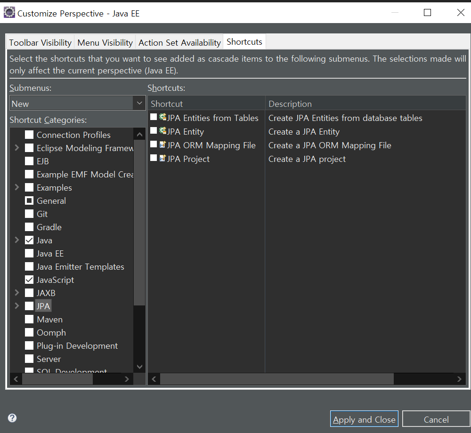Check the Server category checkbox
Viewport: 471px width, 433px height.
29,359
